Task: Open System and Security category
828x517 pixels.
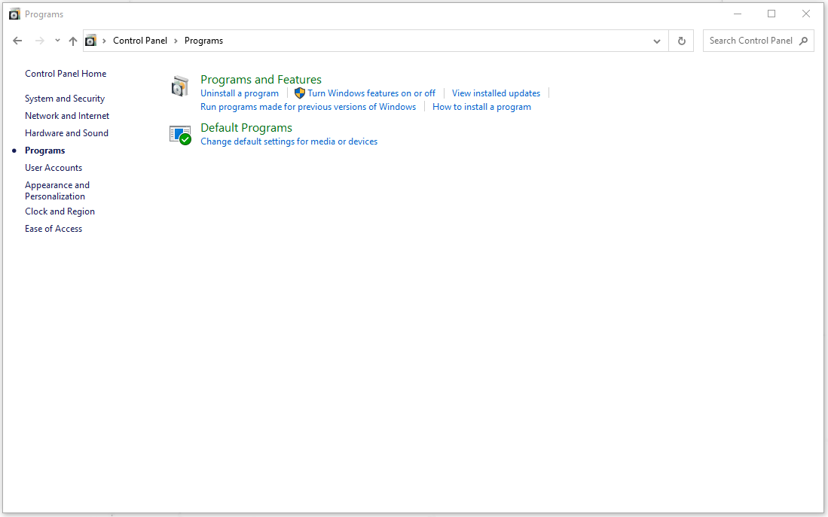Action: pyautogui.click(x=65, y=98)
